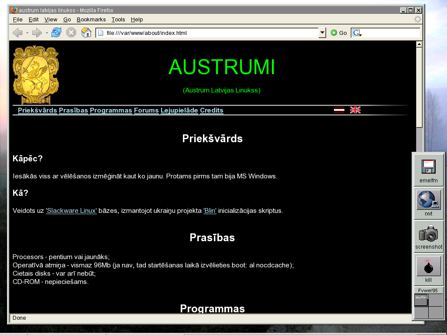447x335 pixels.
Task: Open the Go menu
Action: tap(67, 19)
